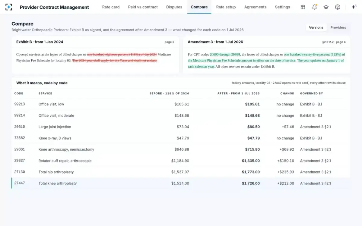Screen dimensions: 362x226
Task: Open Amendment 3 §2.1 for Total knee arthroplasty
Action: [315, 183]
